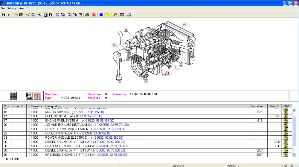The image size is (299, 167).
Task: Open the ? help menu
Action: 27,8
